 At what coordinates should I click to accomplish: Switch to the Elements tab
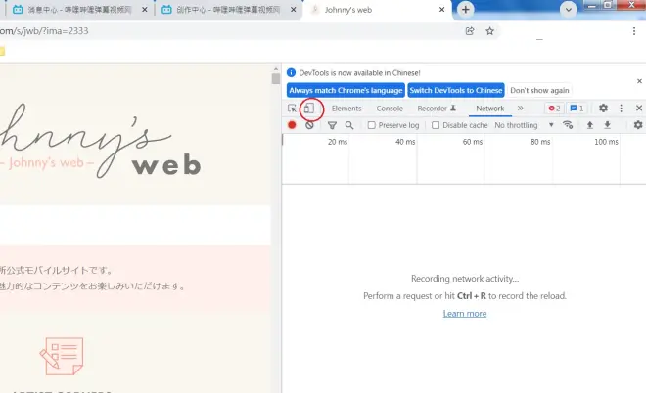pos(346,109)
